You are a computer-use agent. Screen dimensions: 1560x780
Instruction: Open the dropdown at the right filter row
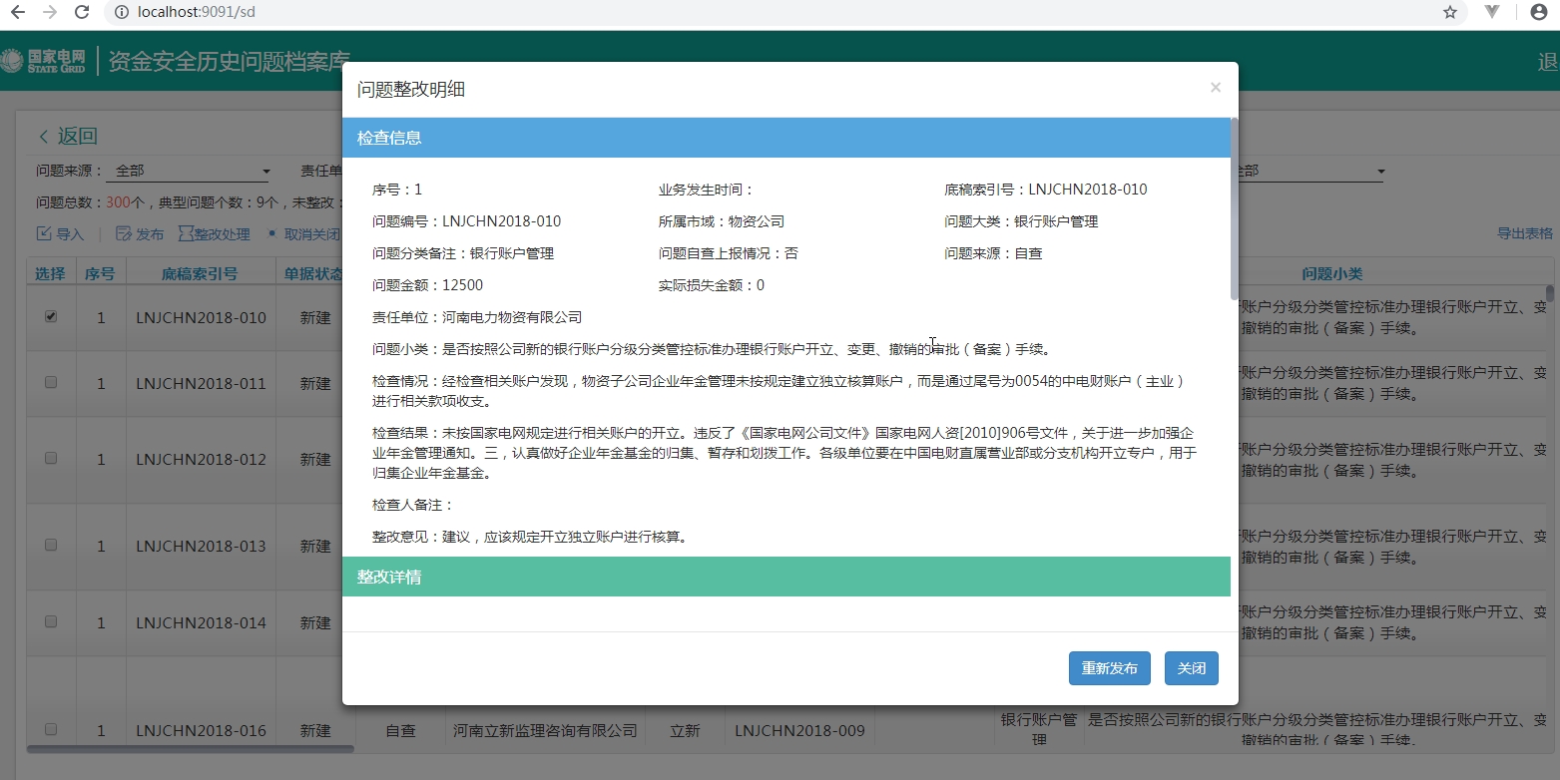tap(1307, 172)
